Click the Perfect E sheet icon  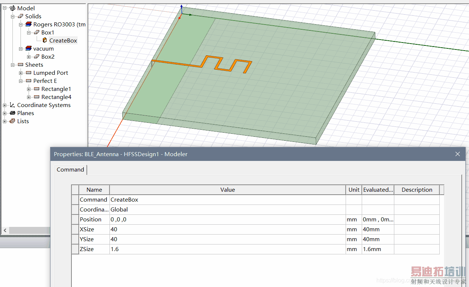[x=29, y=81]
